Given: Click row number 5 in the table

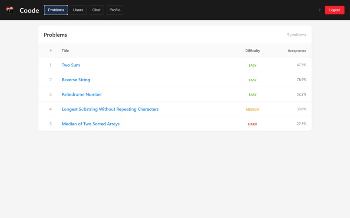Looking at the screenshot, I should [50, 124].
